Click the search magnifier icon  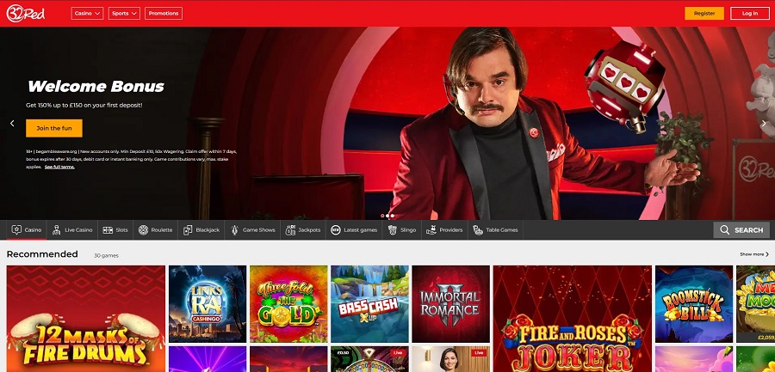[724, 230]
